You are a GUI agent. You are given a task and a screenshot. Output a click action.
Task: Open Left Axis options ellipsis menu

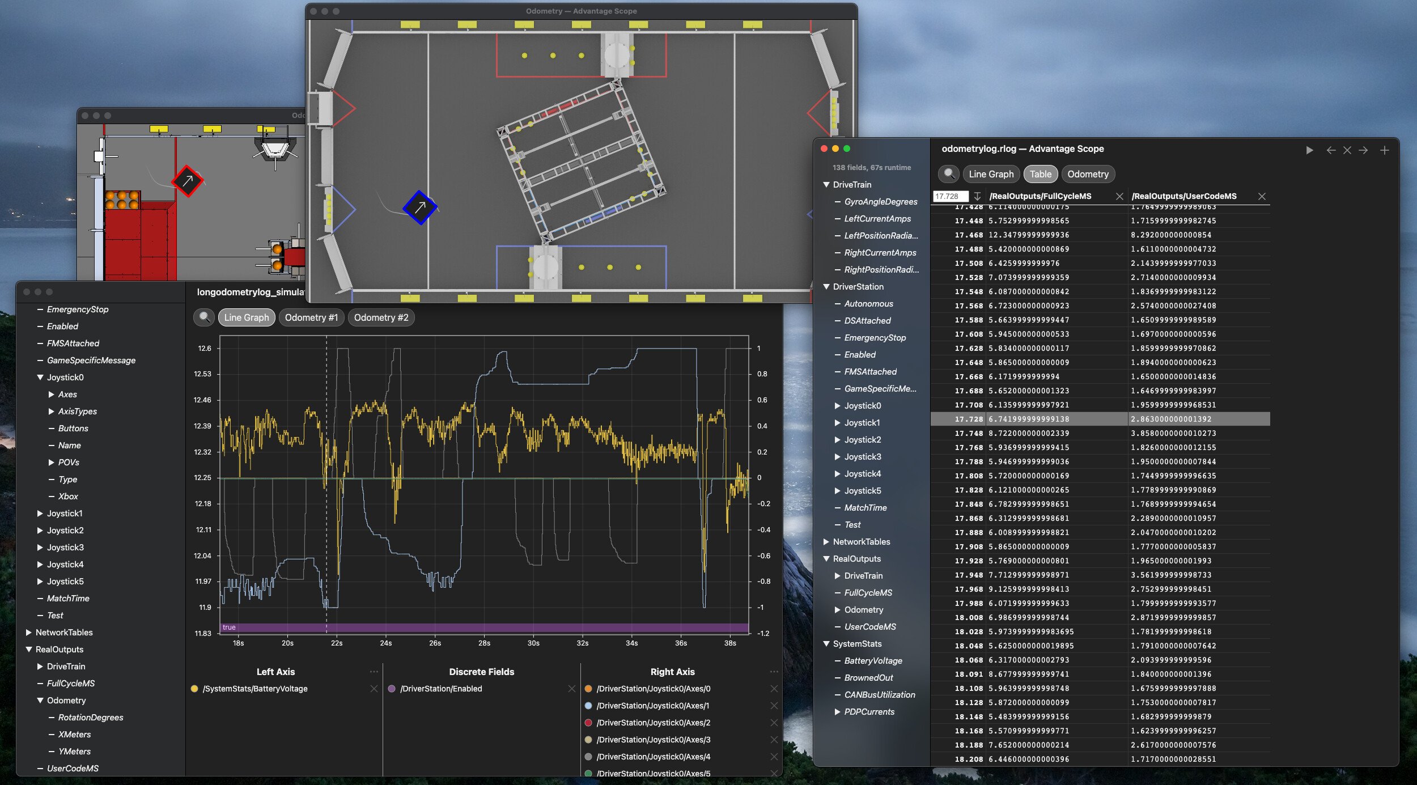click(x=374, y=672)
